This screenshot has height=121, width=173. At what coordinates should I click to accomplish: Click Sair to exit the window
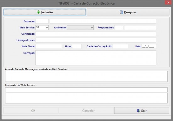[142, 111]
